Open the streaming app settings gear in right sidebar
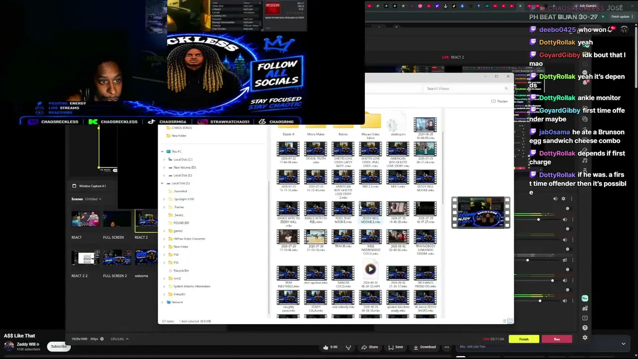638x359 pixels. [x=585, y=338]
